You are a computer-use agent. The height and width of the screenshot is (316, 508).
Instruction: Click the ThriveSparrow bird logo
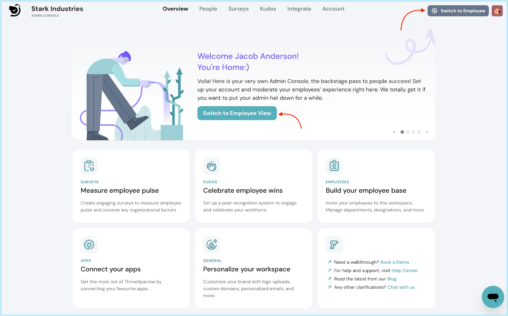[15, 10]
